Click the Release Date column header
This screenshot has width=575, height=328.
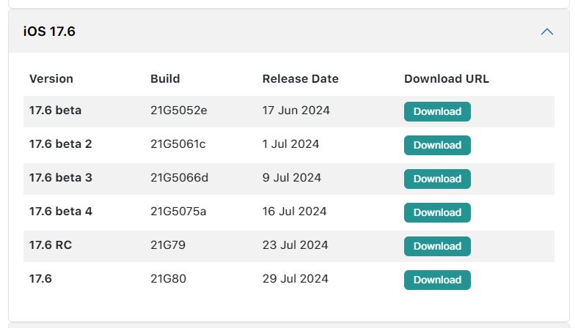pos(301,79)
